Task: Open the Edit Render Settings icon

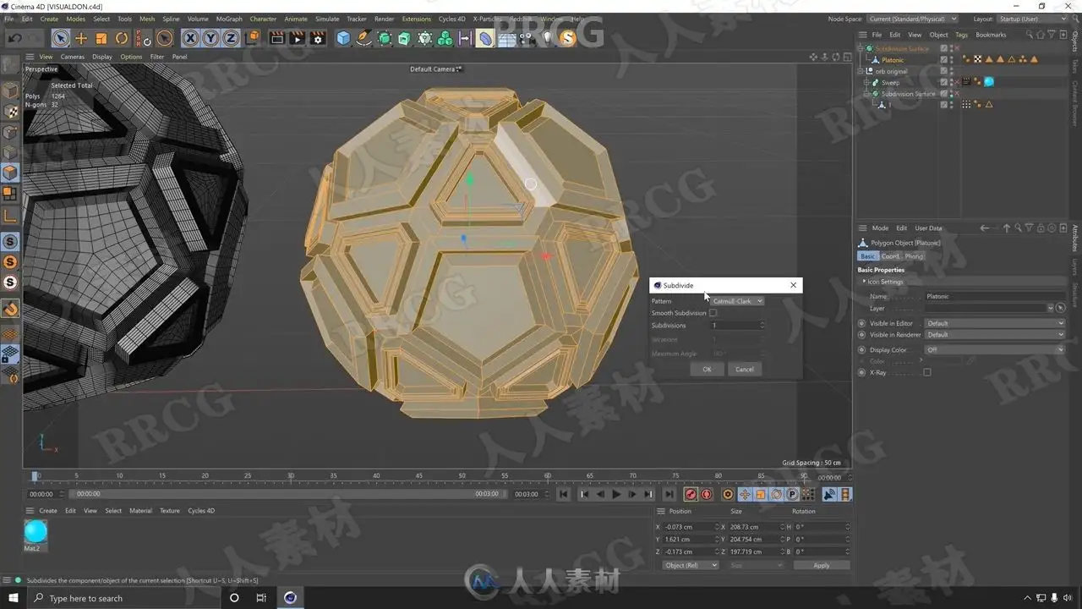Action: tap(318, 38)
